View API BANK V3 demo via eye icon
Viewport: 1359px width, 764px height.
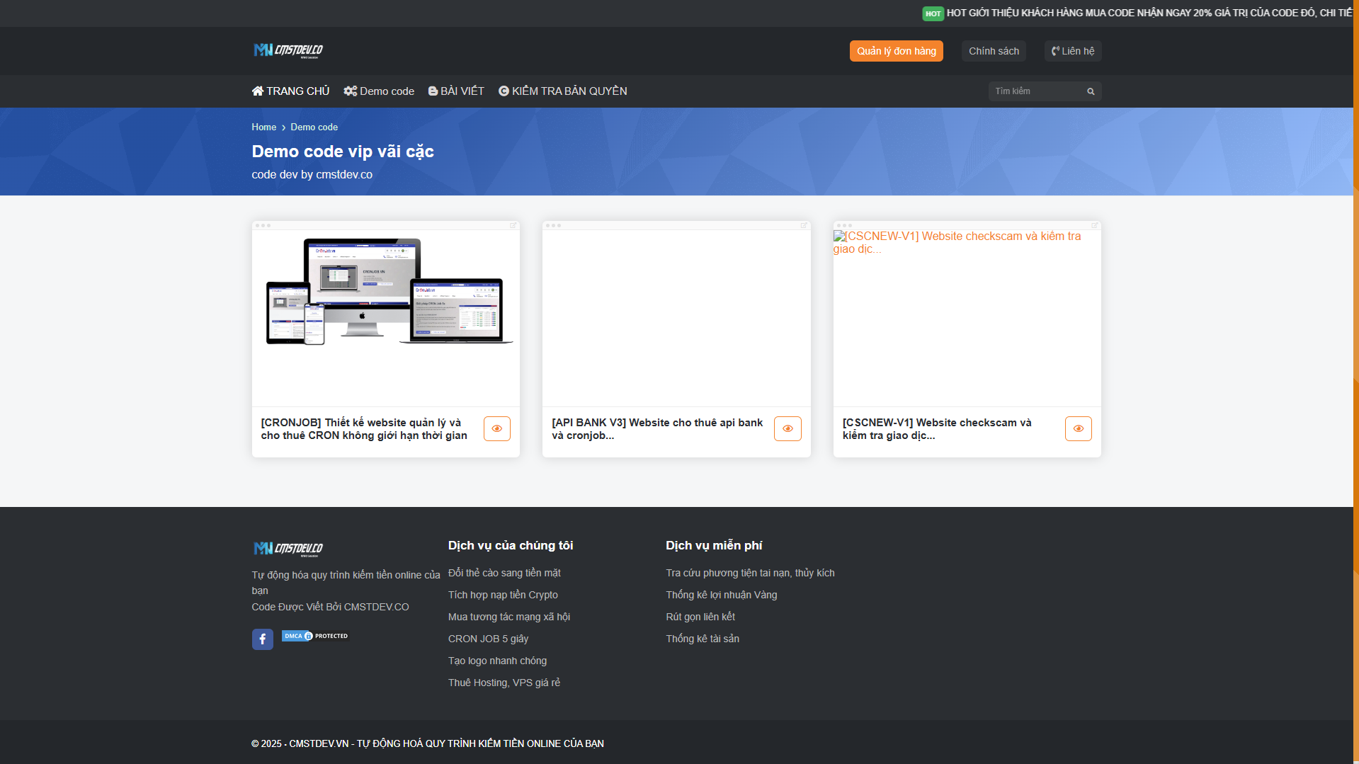coord(787,428)
